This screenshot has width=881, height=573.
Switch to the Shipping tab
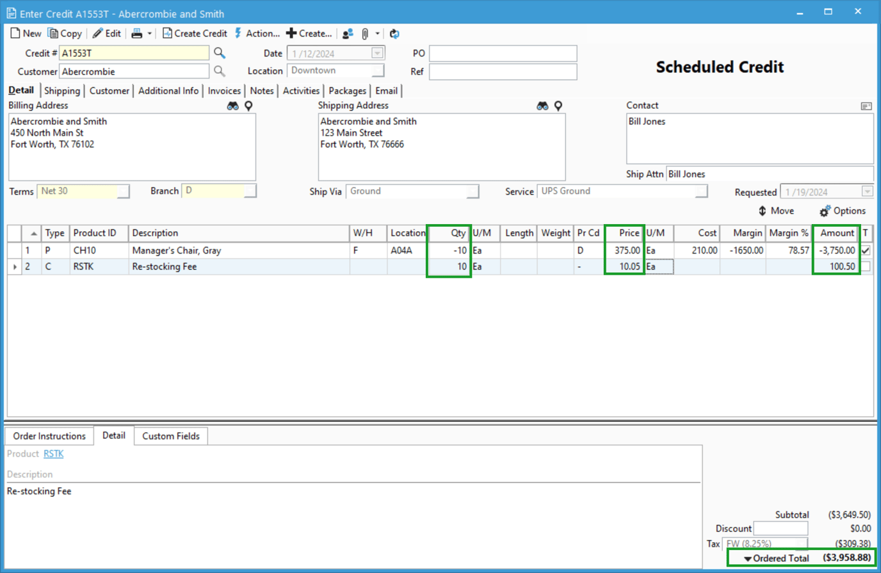(x=62, y=91)
